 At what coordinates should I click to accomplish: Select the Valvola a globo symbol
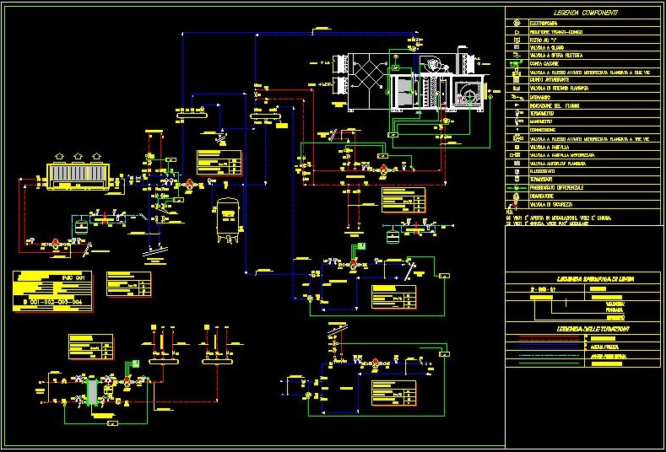click(516, 47)
